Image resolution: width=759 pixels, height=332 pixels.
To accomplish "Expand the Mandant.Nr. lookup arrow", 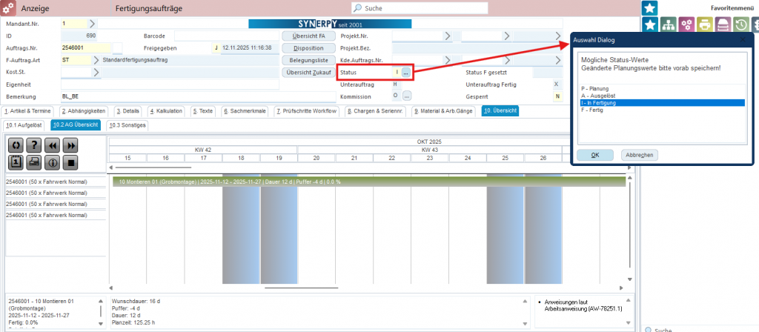I will 92,24.
